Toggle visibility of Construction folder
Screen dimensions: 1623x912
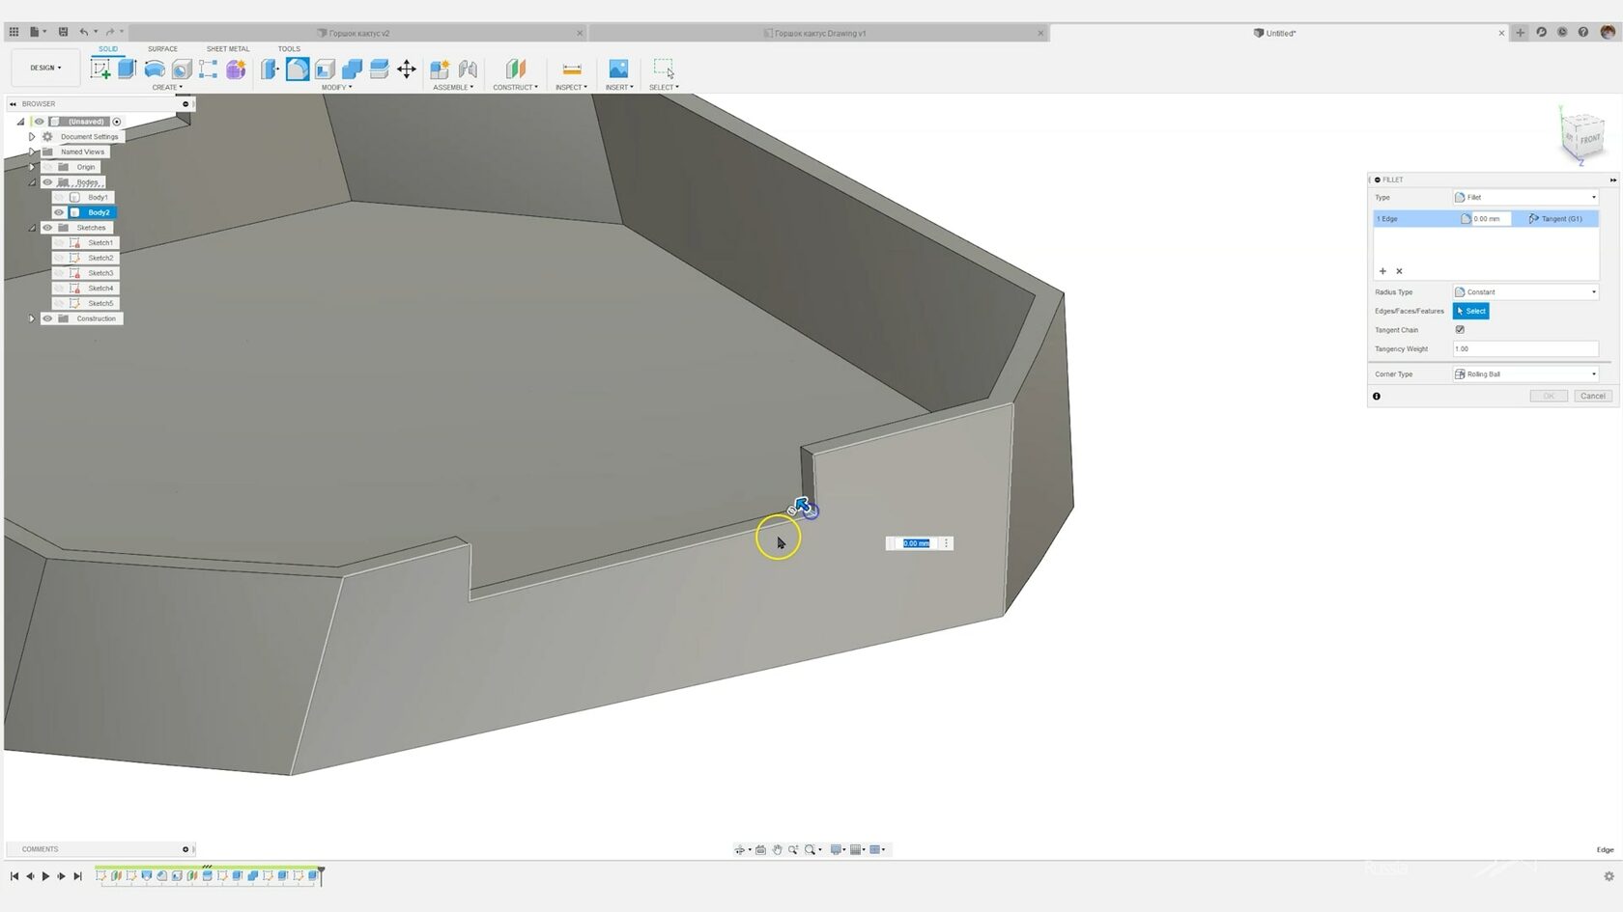47,318
